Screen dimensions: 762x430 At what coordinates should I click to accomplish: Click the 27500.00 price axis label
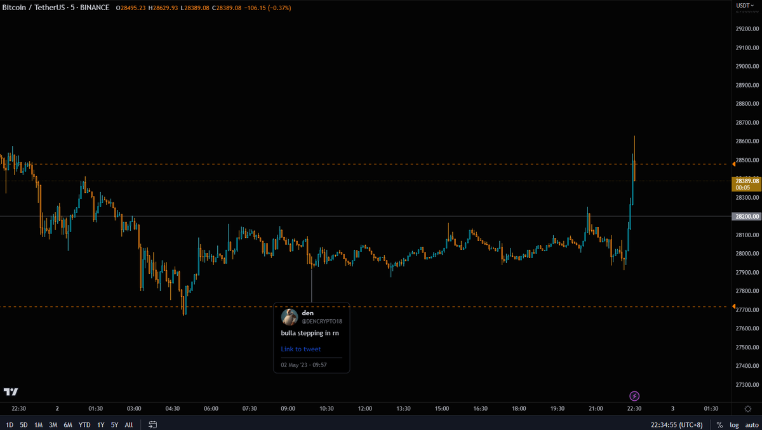click(x=747, y=348)
